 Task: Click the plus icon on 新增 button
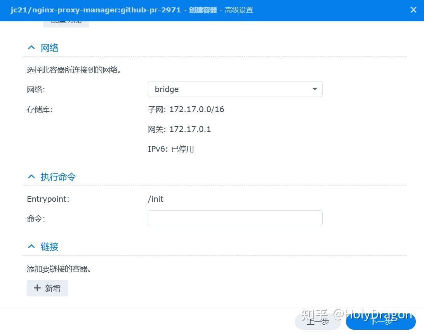(37, 288)
